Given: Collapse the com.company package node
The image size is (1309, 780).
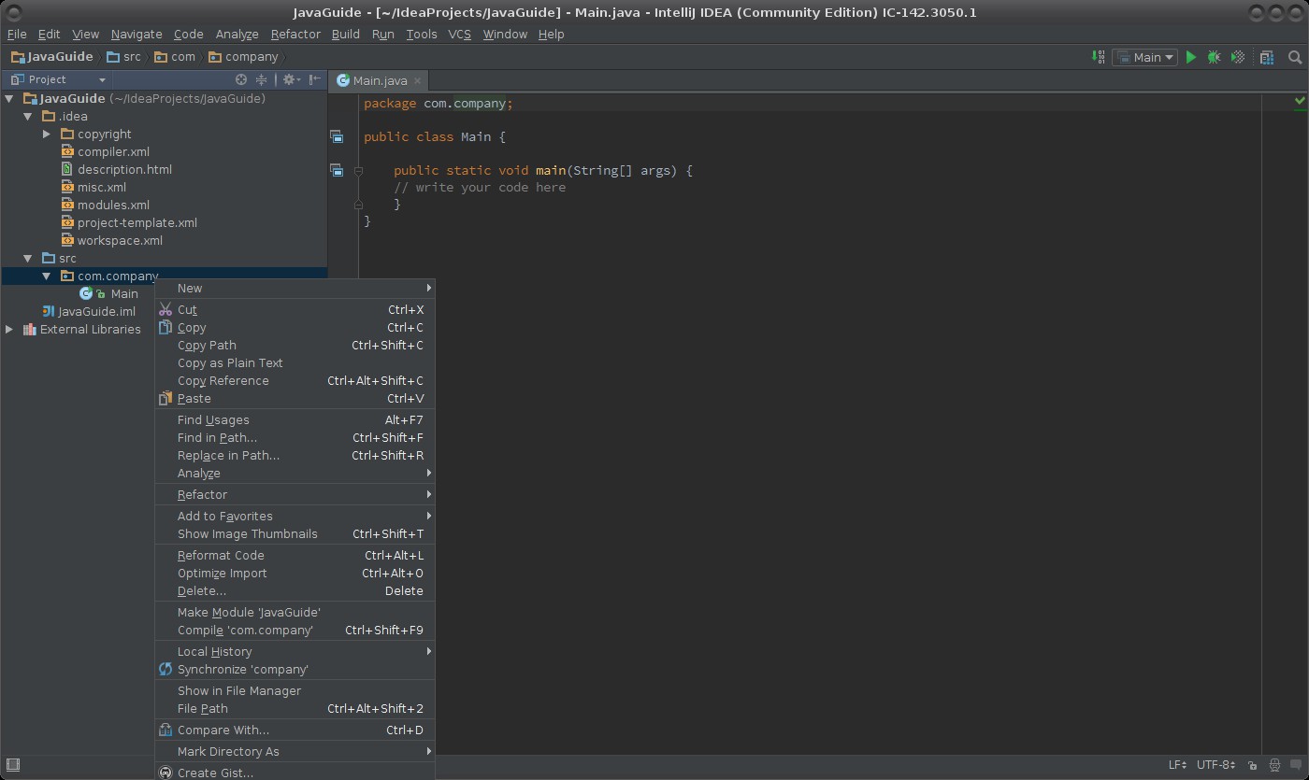Looking at the screenshot, I should tap(47, 276).
